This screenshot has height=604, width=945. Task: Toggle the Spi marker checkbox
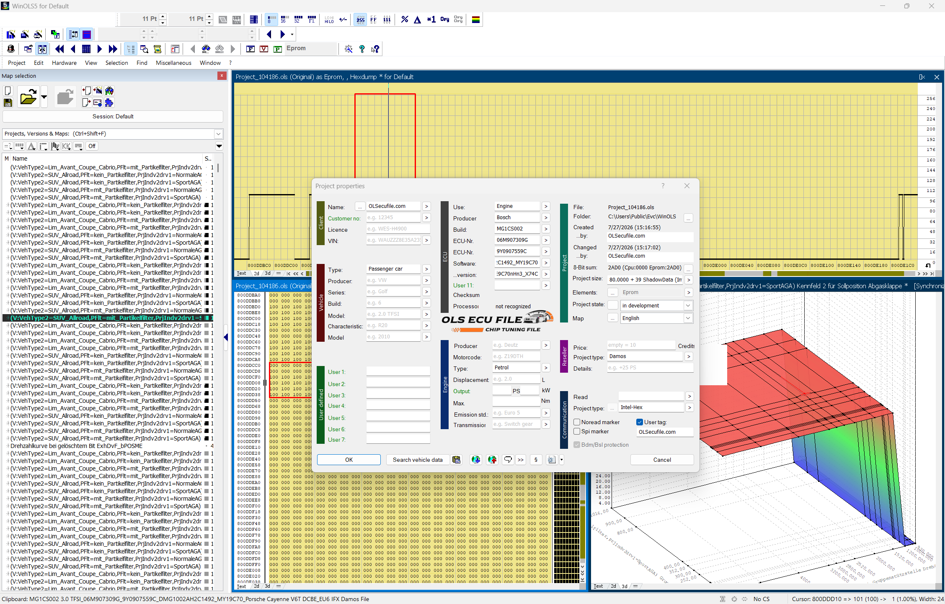(577, 431)
